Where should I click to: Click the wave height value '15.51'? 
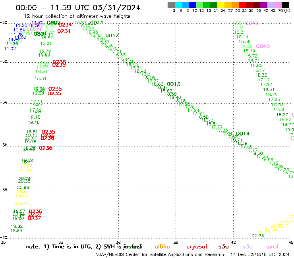point(40,79)
